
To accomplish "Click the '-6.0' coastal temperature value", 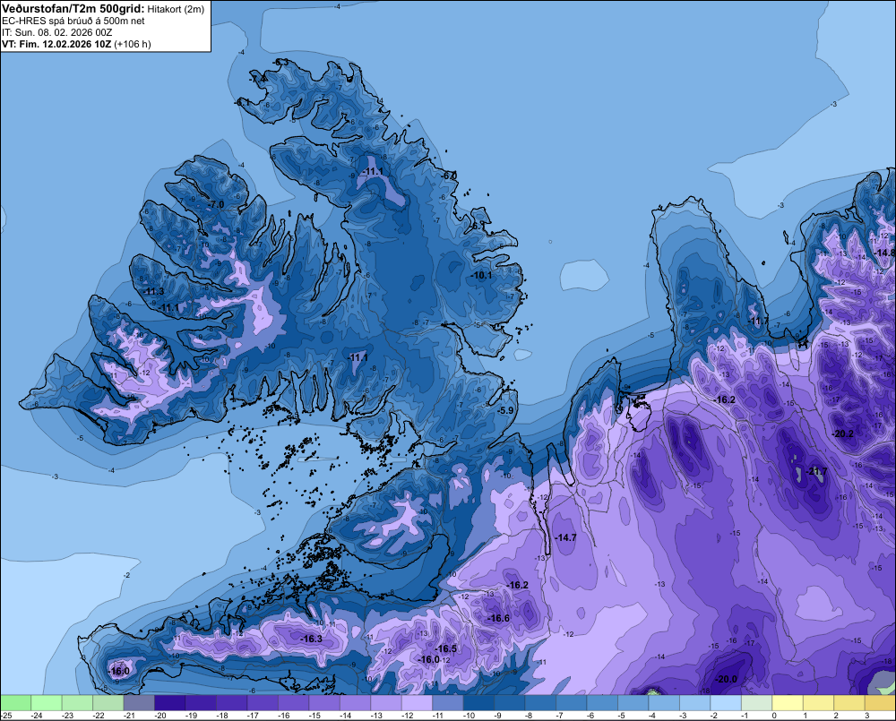I will click(x=449, y=176).
